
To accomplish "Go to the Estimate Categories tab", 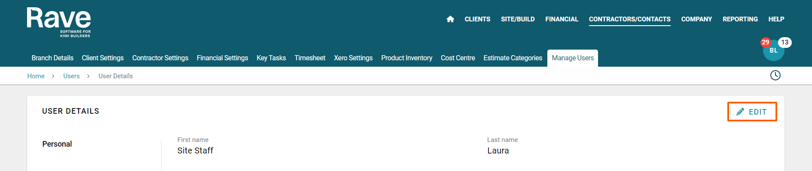I will [x=513, y=58].
